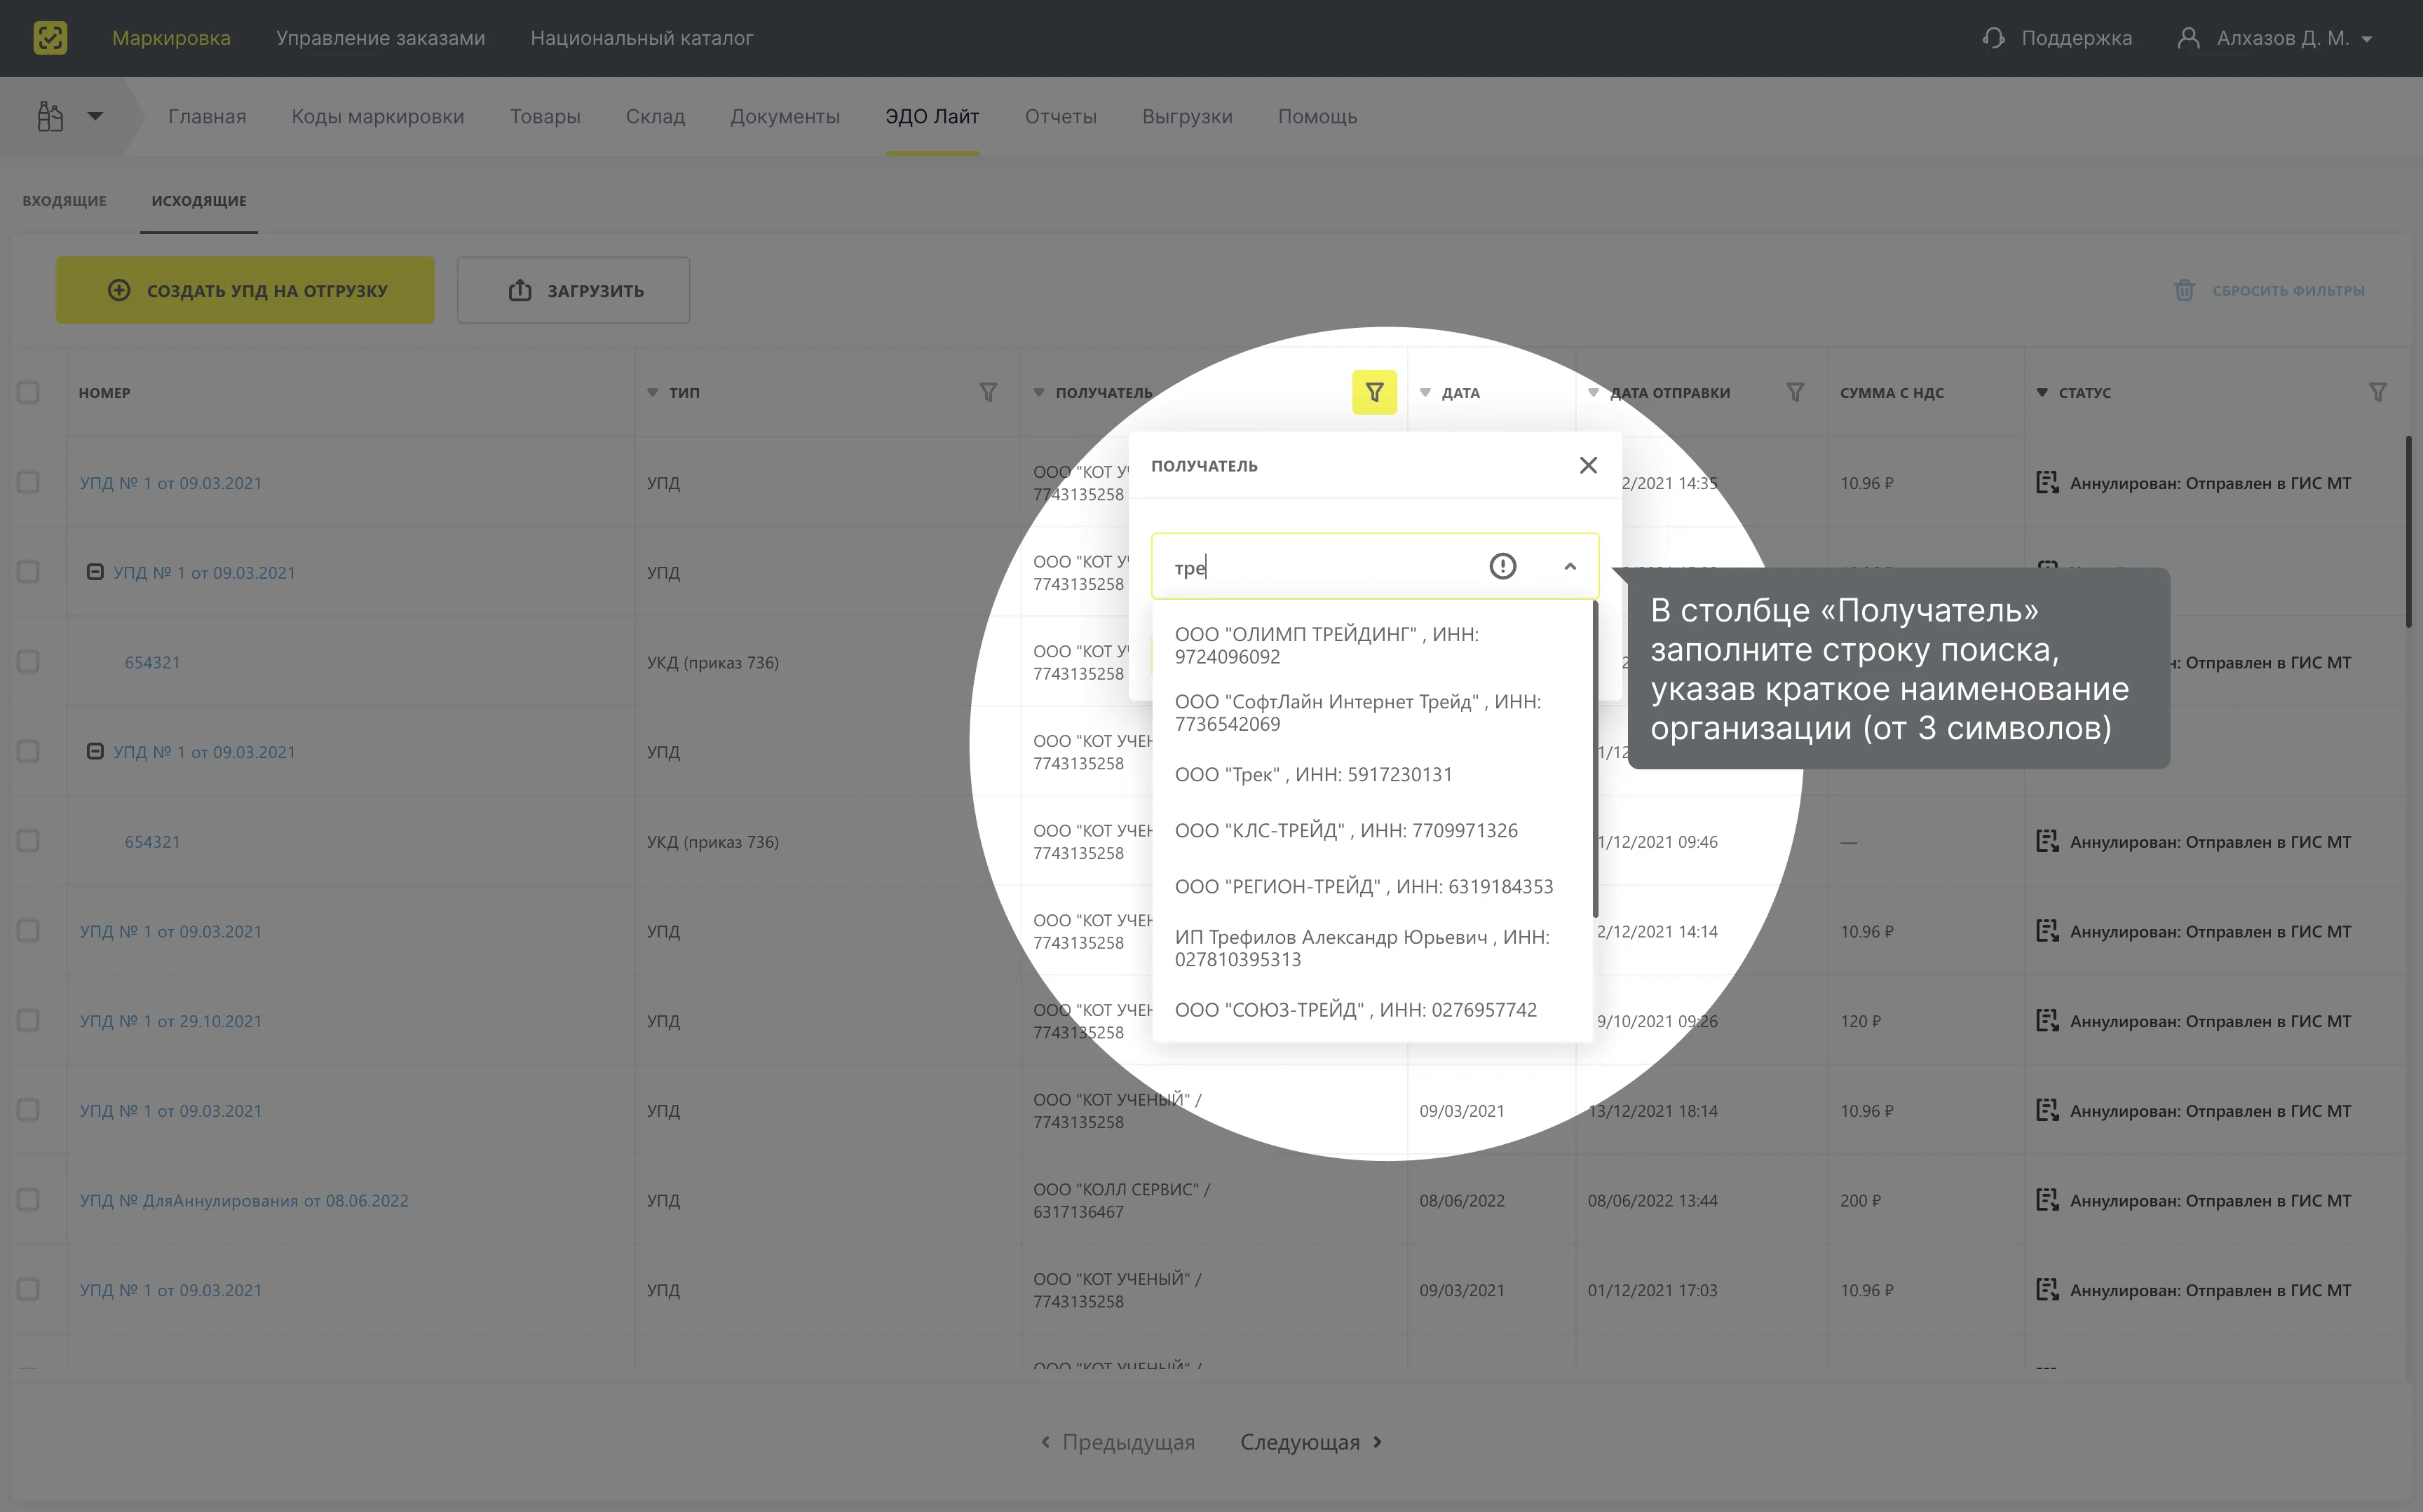Collapse the recipient search dropdown chevron
Viewport: 2423px width, 1512px height.
pos(1570,566)
